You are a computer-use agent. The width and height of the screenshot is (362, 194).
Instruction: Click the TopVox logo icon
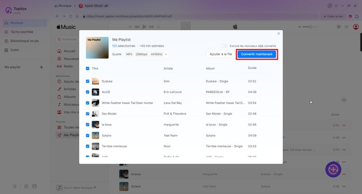[x=9, y=10]
